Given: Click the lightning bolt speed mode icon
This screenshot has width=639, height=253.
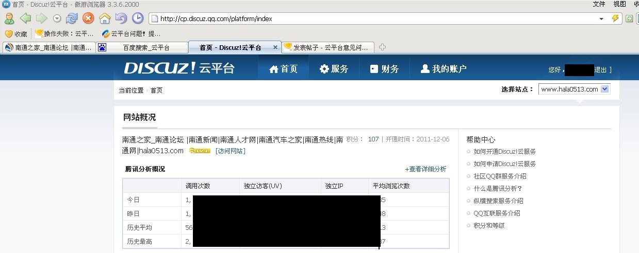Looking at the screenshot, I should point(615,19).
